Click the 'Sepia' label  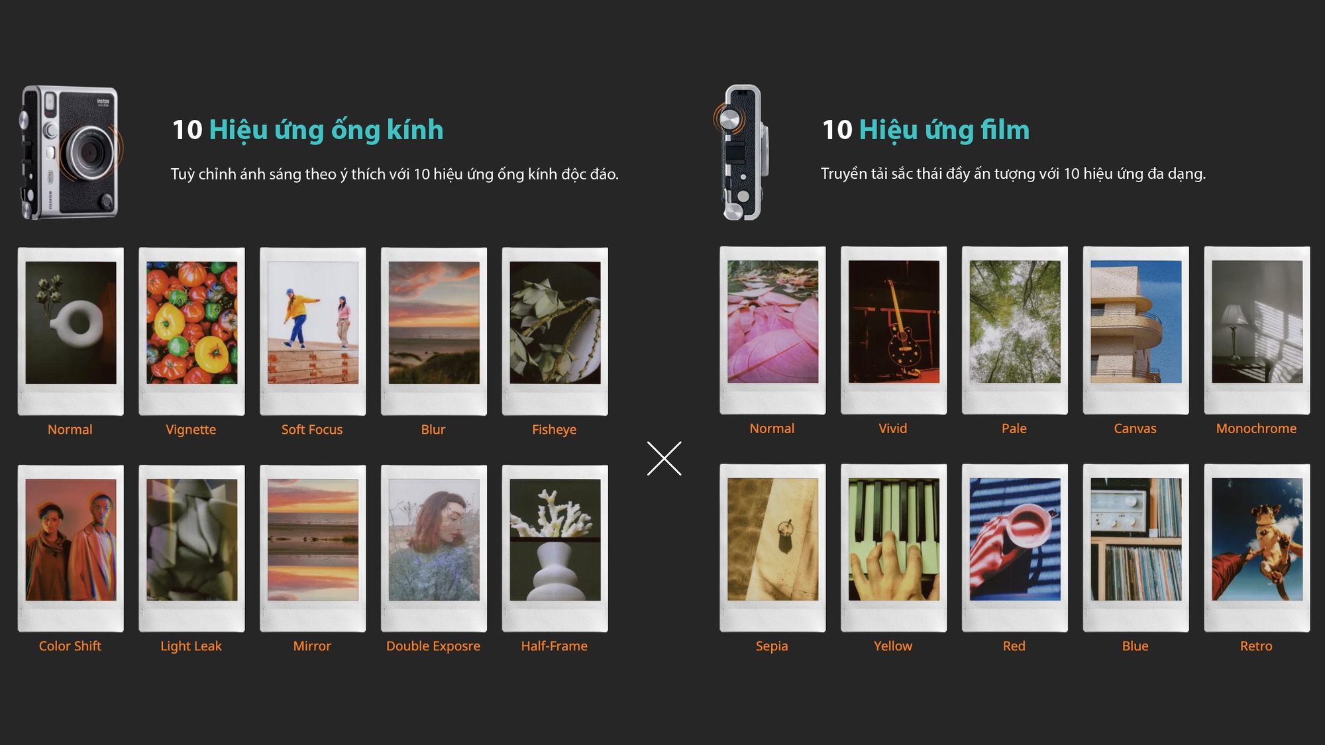click(772, 646)
